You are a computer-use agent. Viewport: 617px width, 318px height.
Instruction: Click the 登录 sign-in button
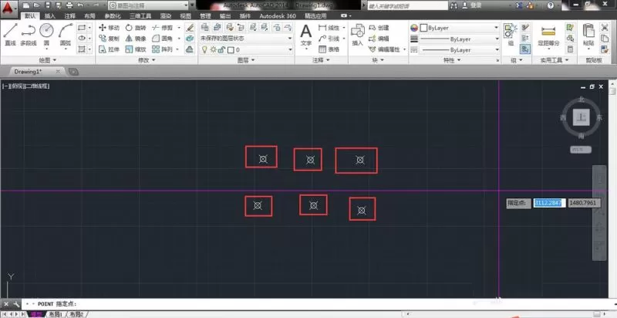click(472, 5)
